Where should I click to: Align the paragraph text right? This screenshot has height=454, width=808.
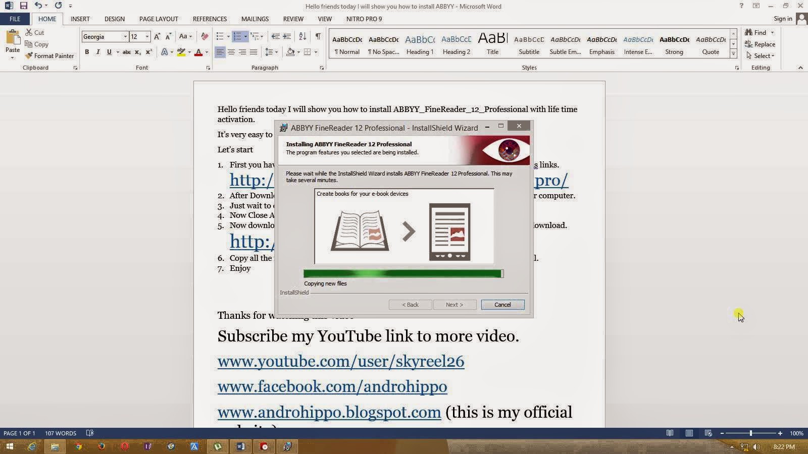(242, 52)
